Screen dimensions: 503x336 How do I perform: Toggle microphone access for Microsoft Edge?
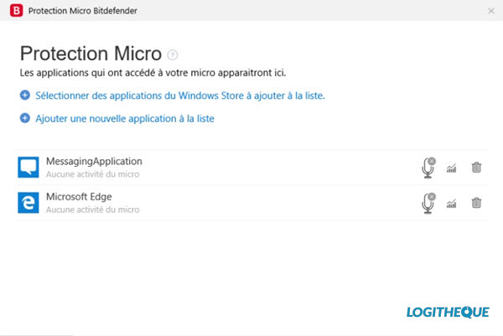[428, 203]
